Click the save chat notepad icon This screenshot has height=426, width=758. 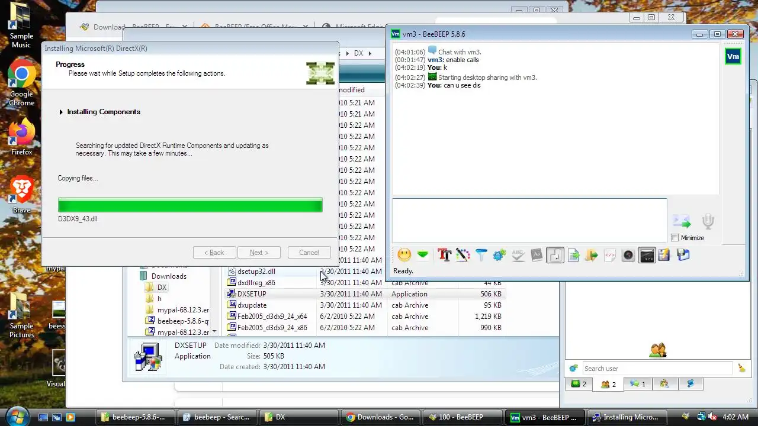[664, 255]
